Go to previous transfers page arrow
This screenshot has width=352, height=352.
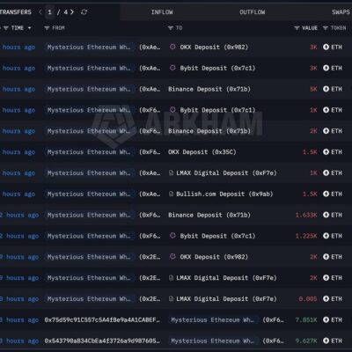40,12
